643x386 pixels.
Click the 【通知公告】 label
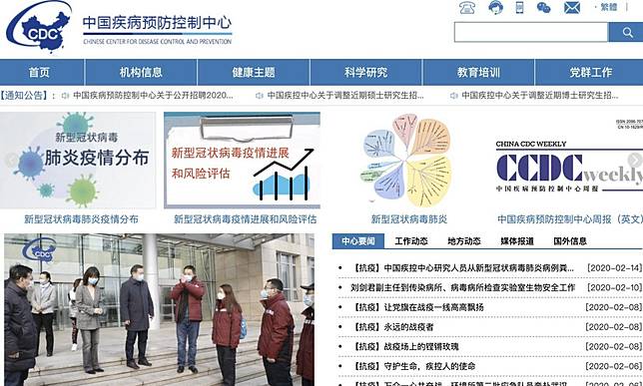click(x=25, y=96)
